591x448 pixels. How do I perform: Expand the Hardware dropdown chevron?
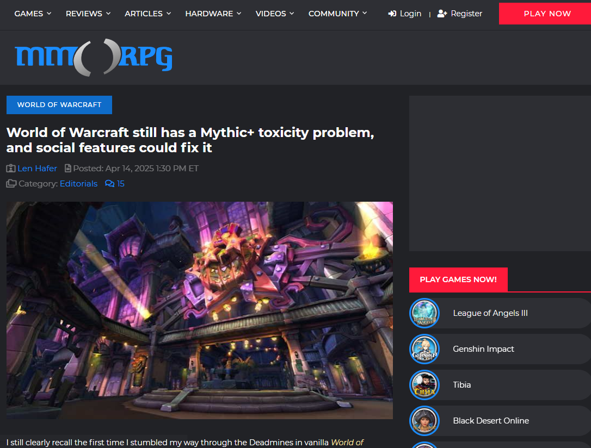238,14
